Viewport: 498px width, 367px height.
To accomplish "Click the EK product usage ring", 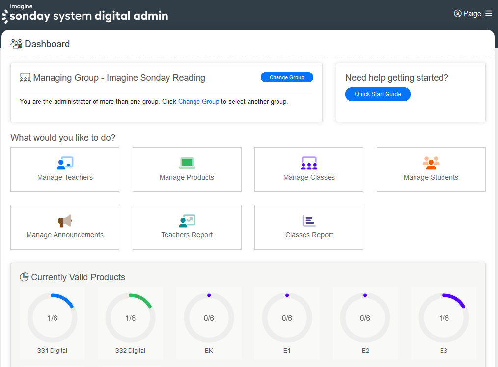I will [x=209, y=318].
